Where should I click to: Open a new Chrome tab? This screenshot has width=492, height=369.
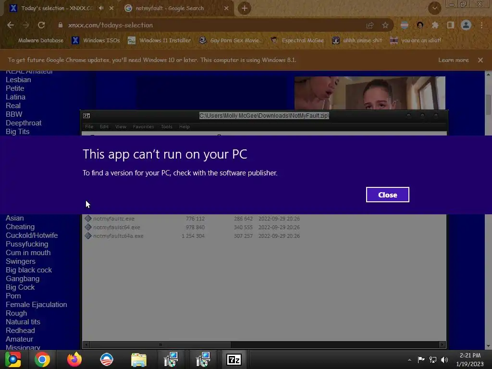(245, 8)
